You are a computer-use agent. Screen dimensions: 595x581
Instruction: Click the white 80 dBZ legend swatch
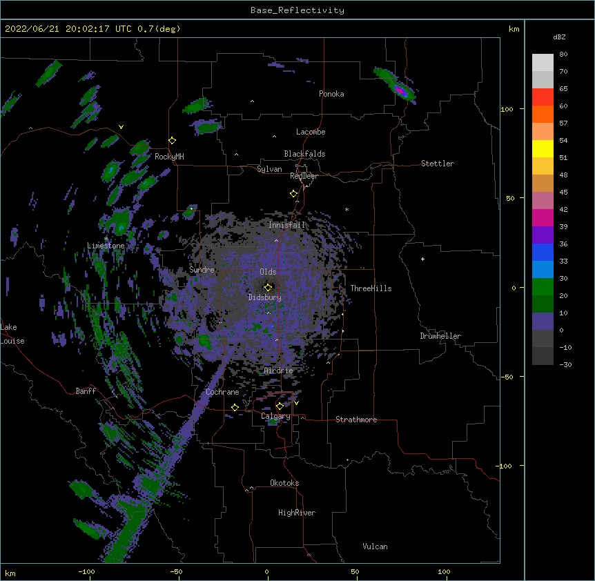pyautogui.click(x=543, y=63)
